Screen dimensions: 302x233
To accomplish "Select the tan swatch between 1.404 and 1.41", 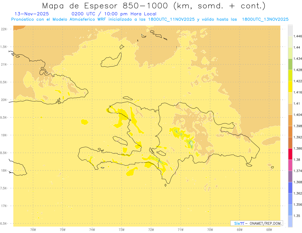I will (x=290, y=109).
